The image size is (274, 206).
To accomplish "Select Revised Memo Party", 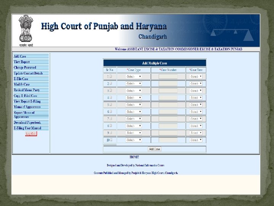I will point(31,90).
